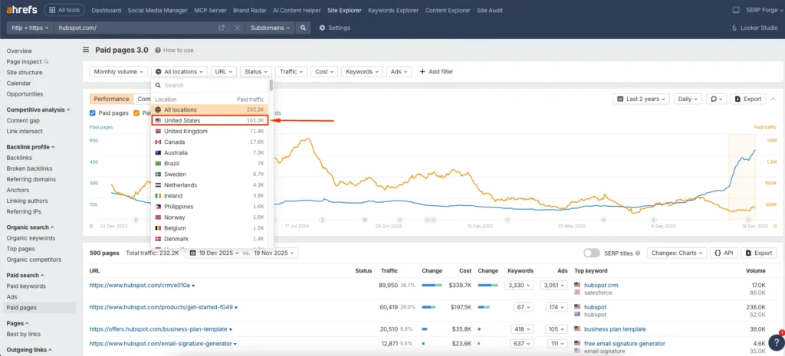This screenshot has height=356, width=785.
Task: Open the Subdomains mode dropdown
Action: pos(271,28)
